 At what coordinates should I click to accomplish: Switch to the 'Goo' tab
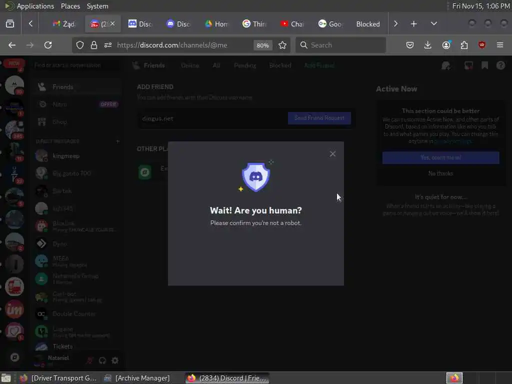pos(330,24)
